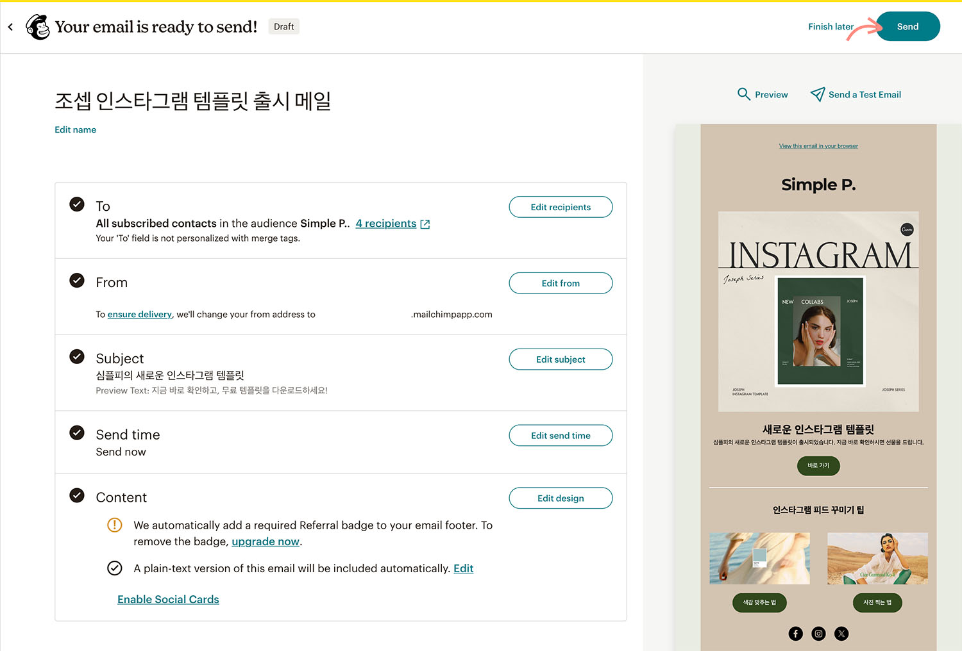
Task: Click upgrade now link
Action: coord(266,541)
